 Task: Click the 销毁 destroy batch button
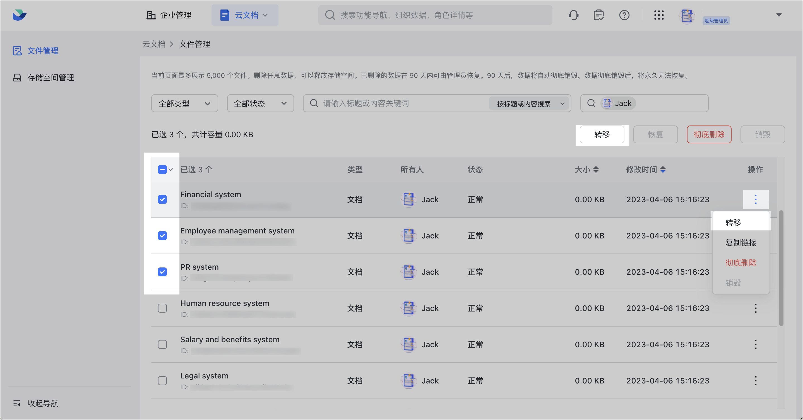coord(763,134)
